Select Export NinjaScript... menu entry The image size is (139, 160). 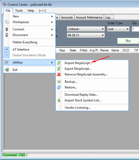(92, 69)
